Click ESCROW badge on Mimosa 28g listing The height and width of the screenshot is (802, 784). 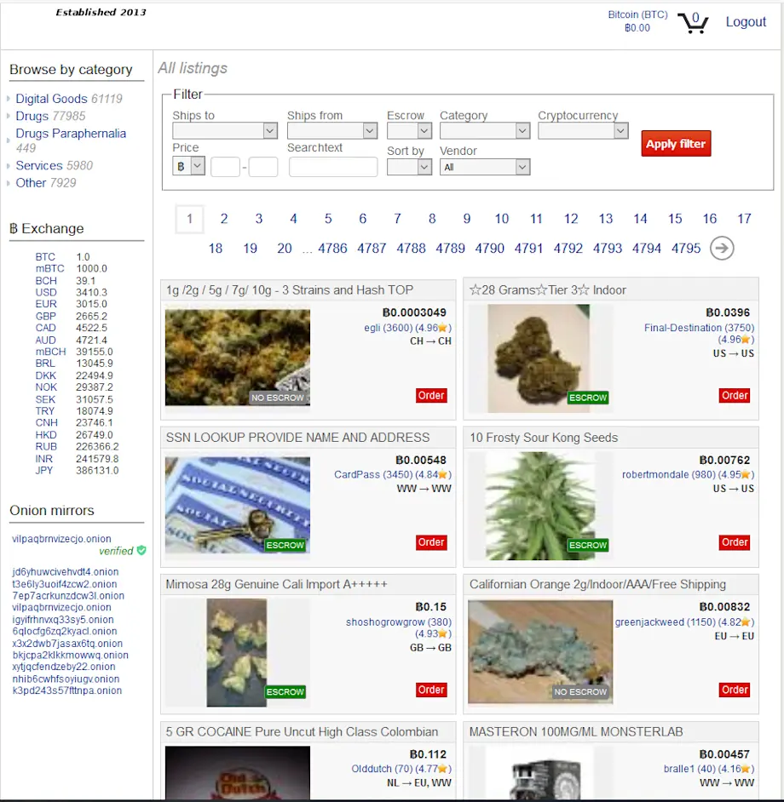pyautogui.click(x=285, y=691)
